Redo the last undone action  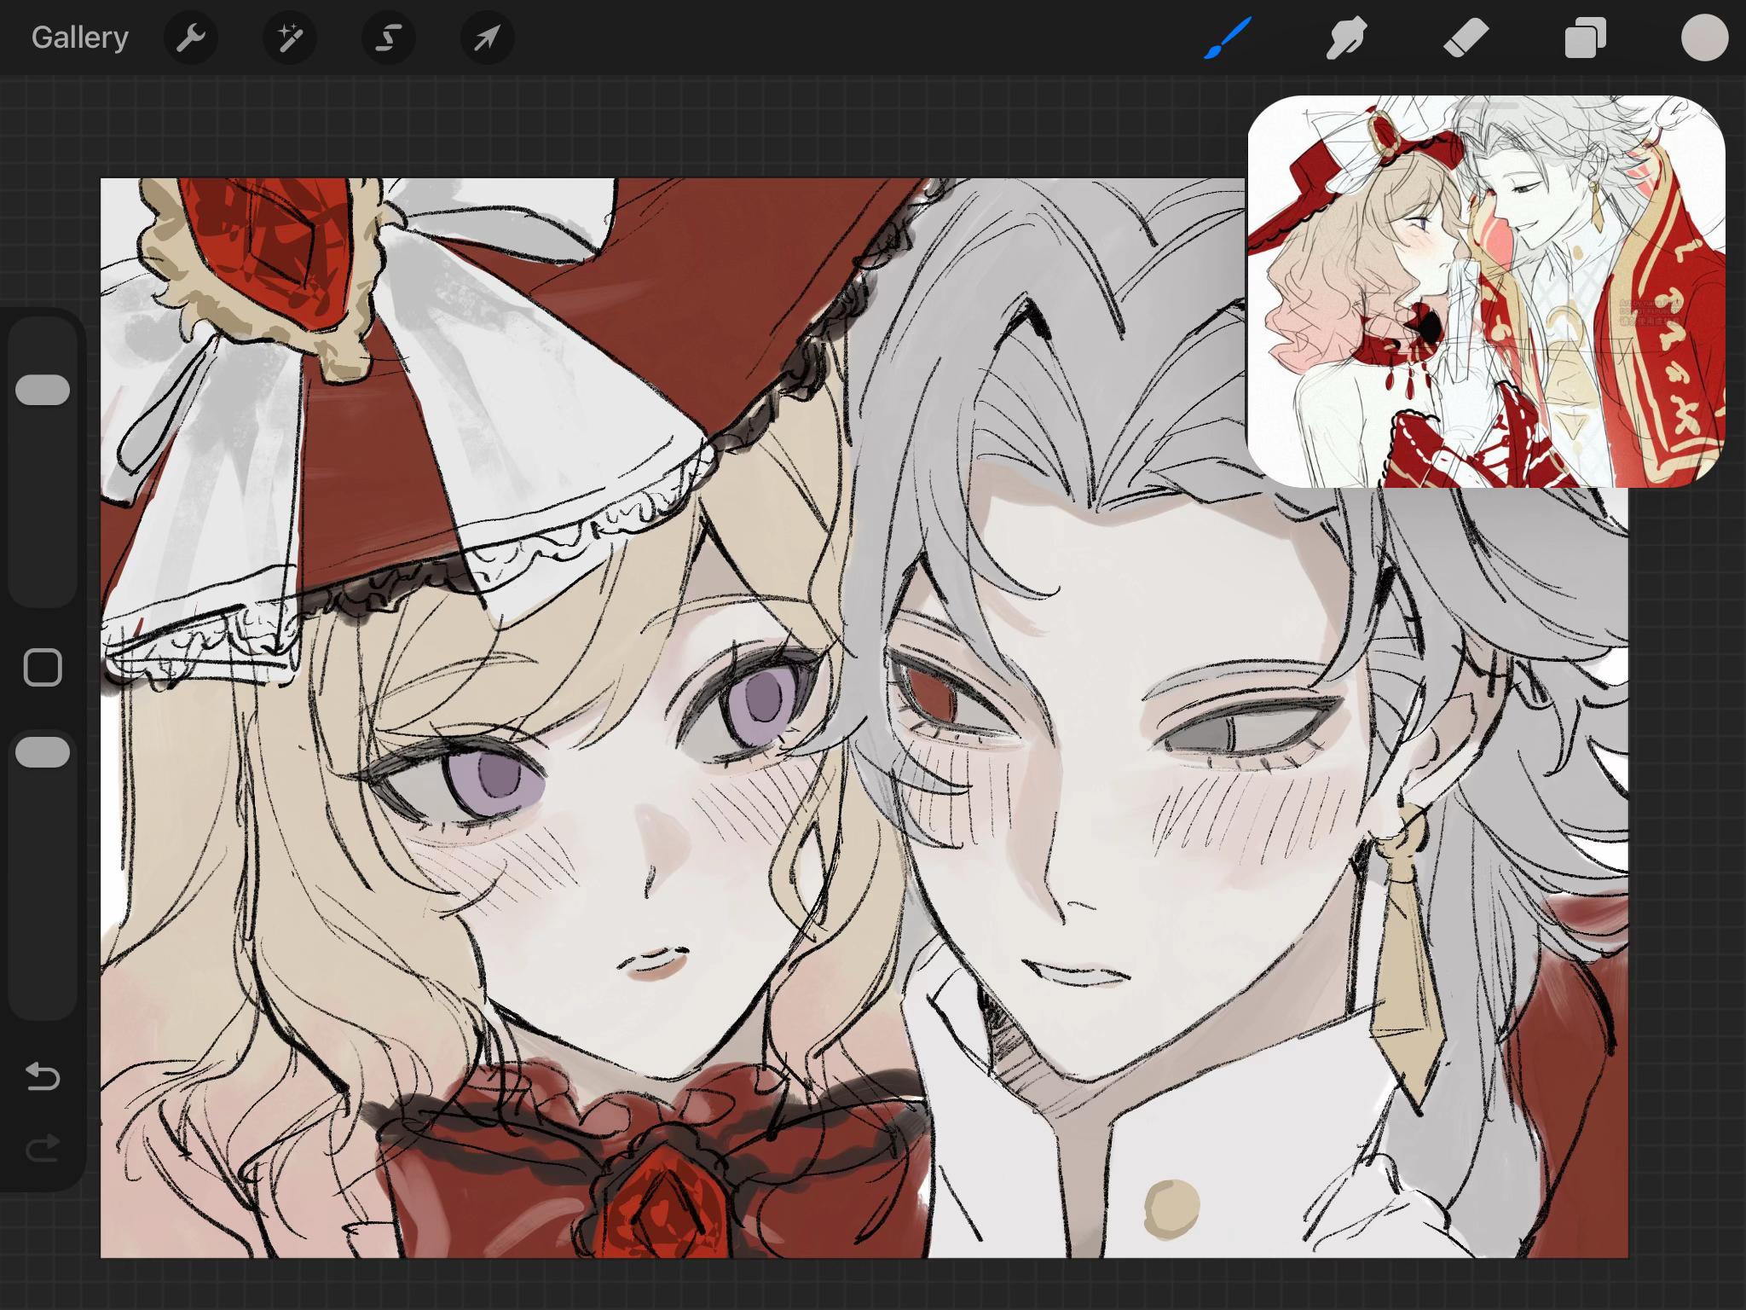43,1148
